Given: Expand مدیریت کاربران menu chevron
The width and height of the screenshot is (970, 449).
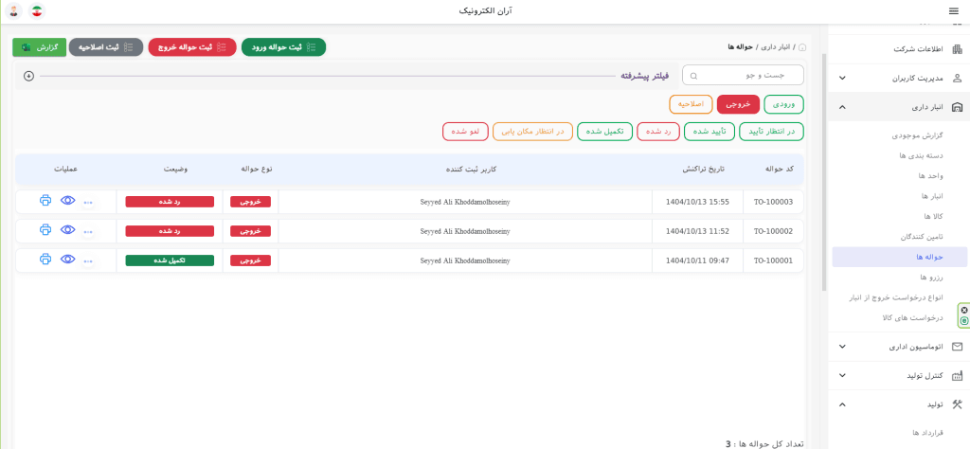Looking at the screenshot, I should (x=842, y=79).
